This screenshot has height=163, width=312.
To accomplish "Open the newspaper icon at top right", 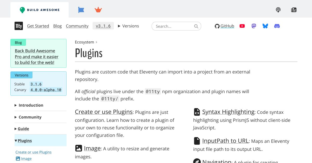I will [x=294, y=10].
